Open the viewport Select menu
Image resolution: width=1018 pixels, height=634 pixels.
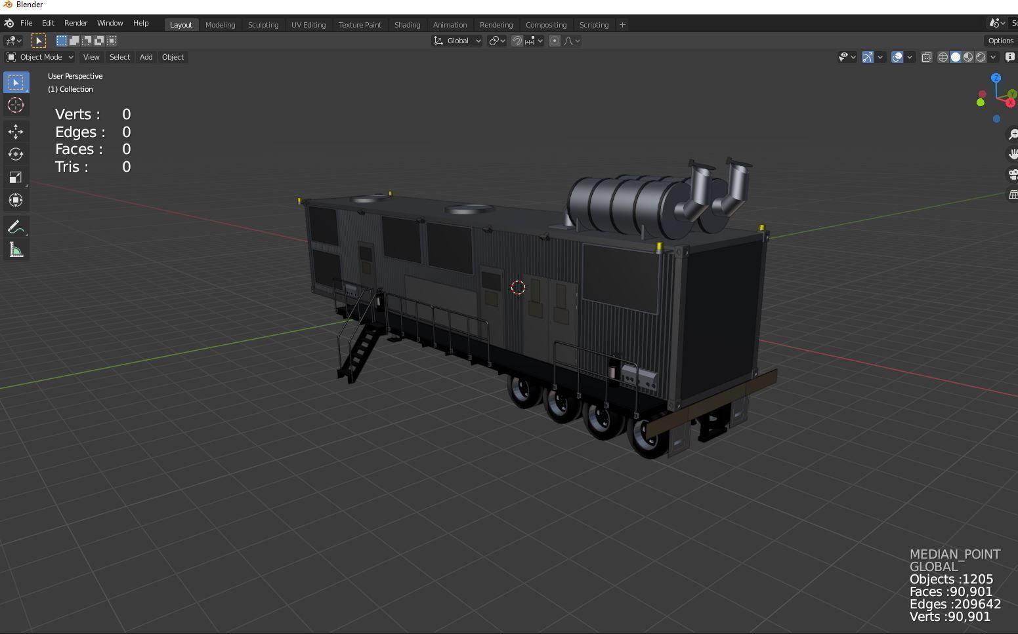click(119, 57)
